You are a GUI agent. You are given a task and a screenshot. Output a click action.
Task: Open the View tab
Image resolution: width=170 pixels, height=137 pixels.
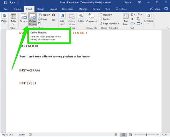pos(108,9)
